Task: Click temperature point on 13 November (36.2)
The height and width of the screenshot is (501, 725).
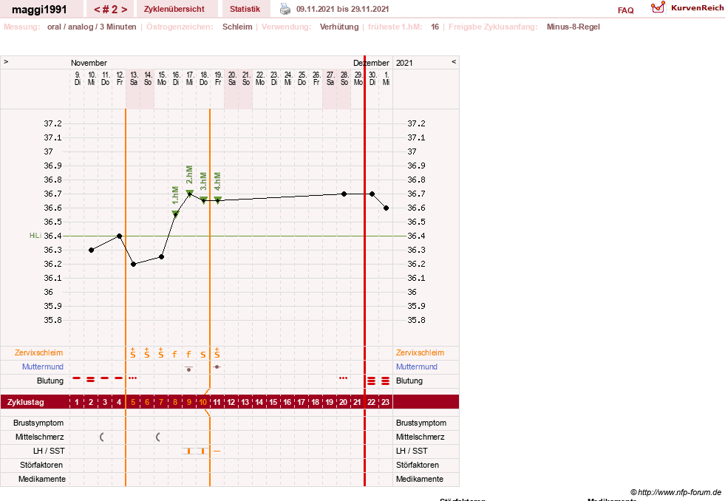Action: pyautogui.click(x=133, y=265)
